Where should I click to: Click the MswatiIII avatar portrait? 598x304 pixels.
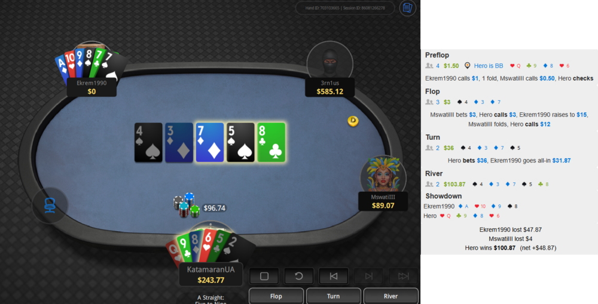click(383, 176)
